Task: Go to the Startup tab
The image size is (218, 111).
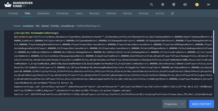Action: [x=128, y=13]
